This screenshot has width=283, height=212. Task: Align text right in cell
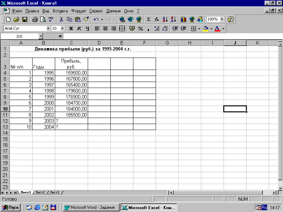(114, 29)
